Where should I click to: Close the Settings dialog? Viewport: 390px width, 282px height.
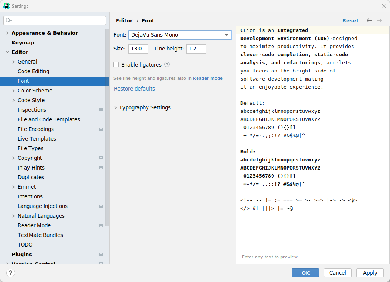[x=384, y=6]
